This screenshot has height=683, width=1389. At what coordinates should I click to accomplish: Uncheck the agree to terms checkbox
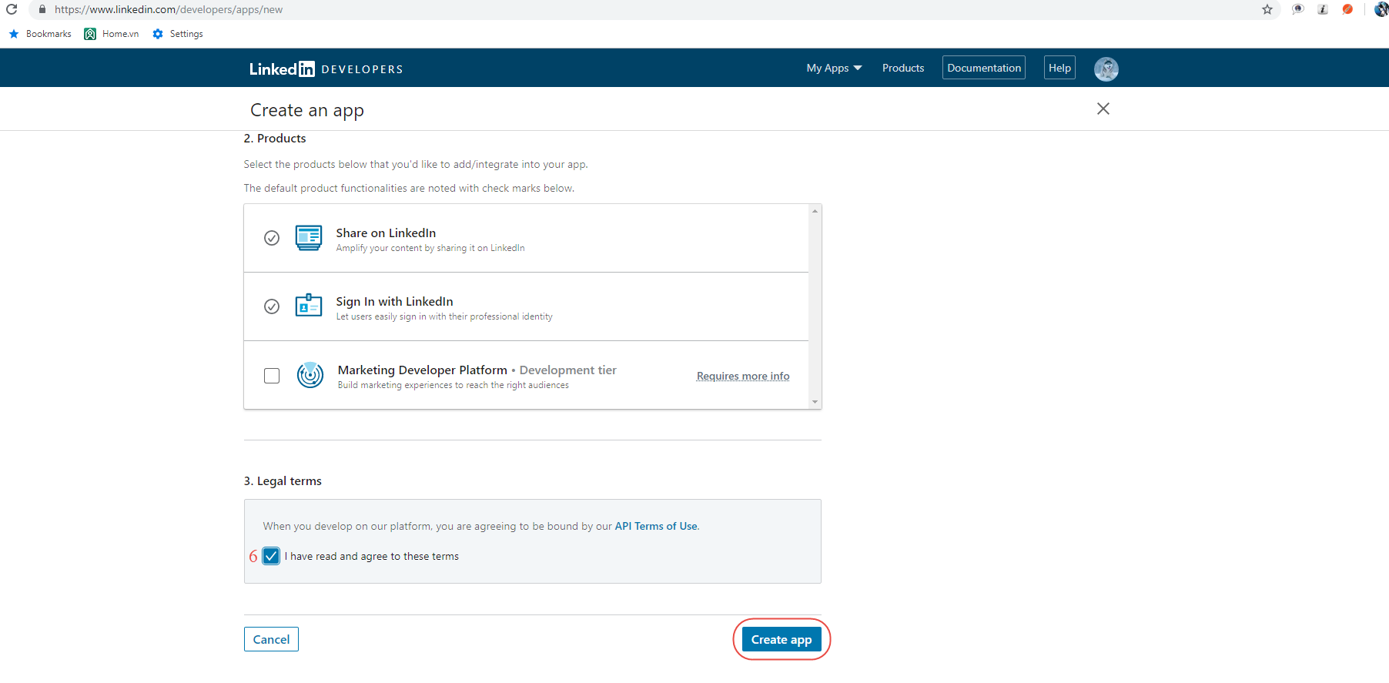271,556
